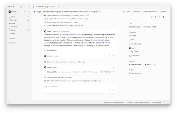Expand the Your teams section
The width and height of the screenshot is (177, 113).
[13, 43]
